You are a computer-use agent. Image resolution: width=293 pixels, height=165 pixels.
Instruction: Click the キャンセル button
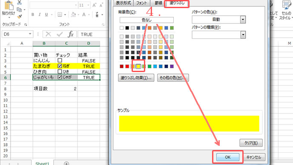(x=253, y=157)
